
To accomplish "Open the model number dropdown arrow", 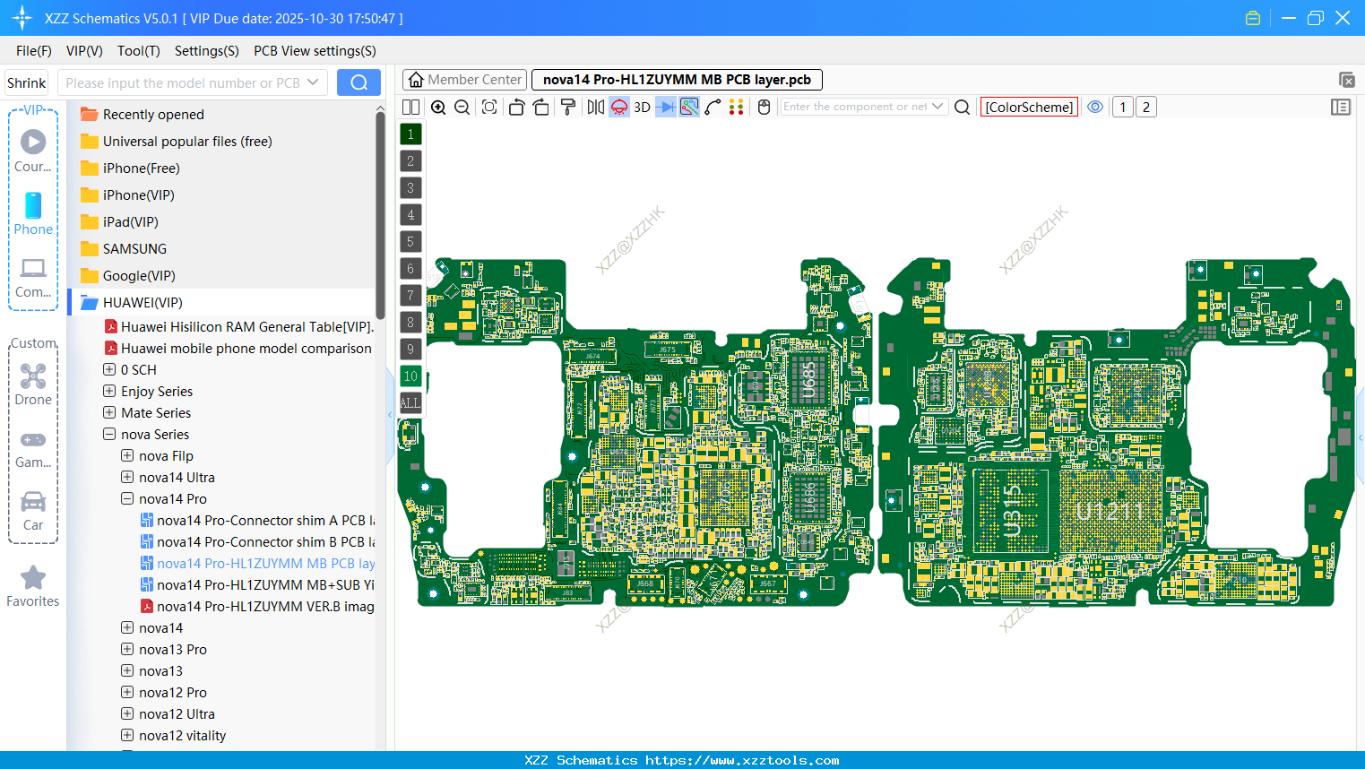I will click(313, 82).
